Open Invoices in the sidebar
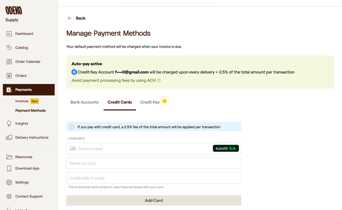 pos(22,101)
